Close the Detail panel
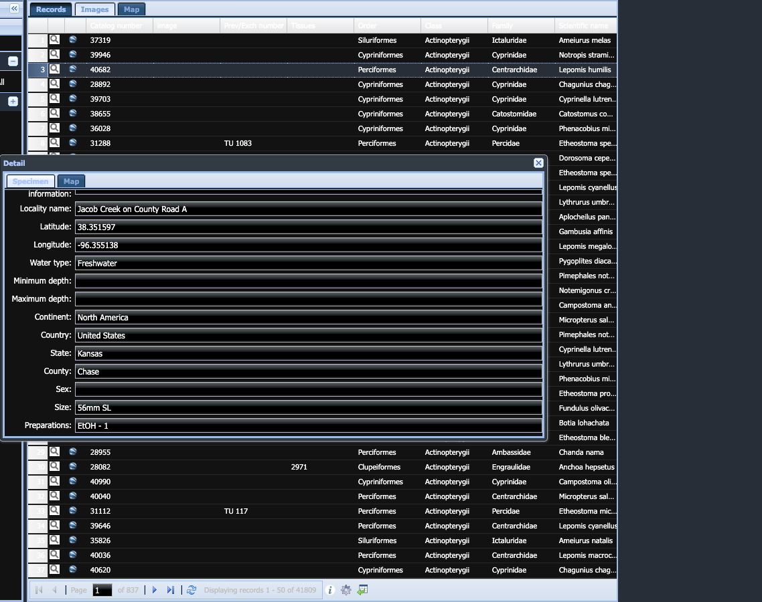Viewport: 762px width, 602px height. coord(538,163)
